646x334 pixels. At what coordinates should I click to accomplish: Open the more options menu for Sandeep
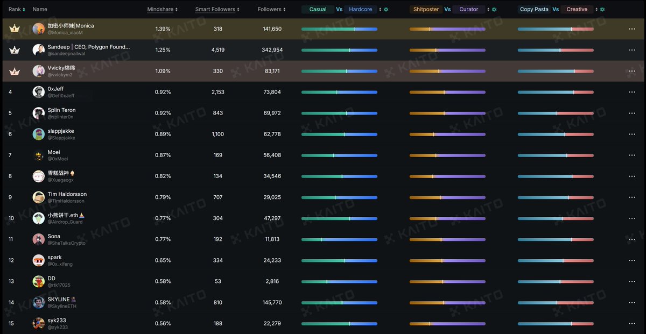click(632, 50)
